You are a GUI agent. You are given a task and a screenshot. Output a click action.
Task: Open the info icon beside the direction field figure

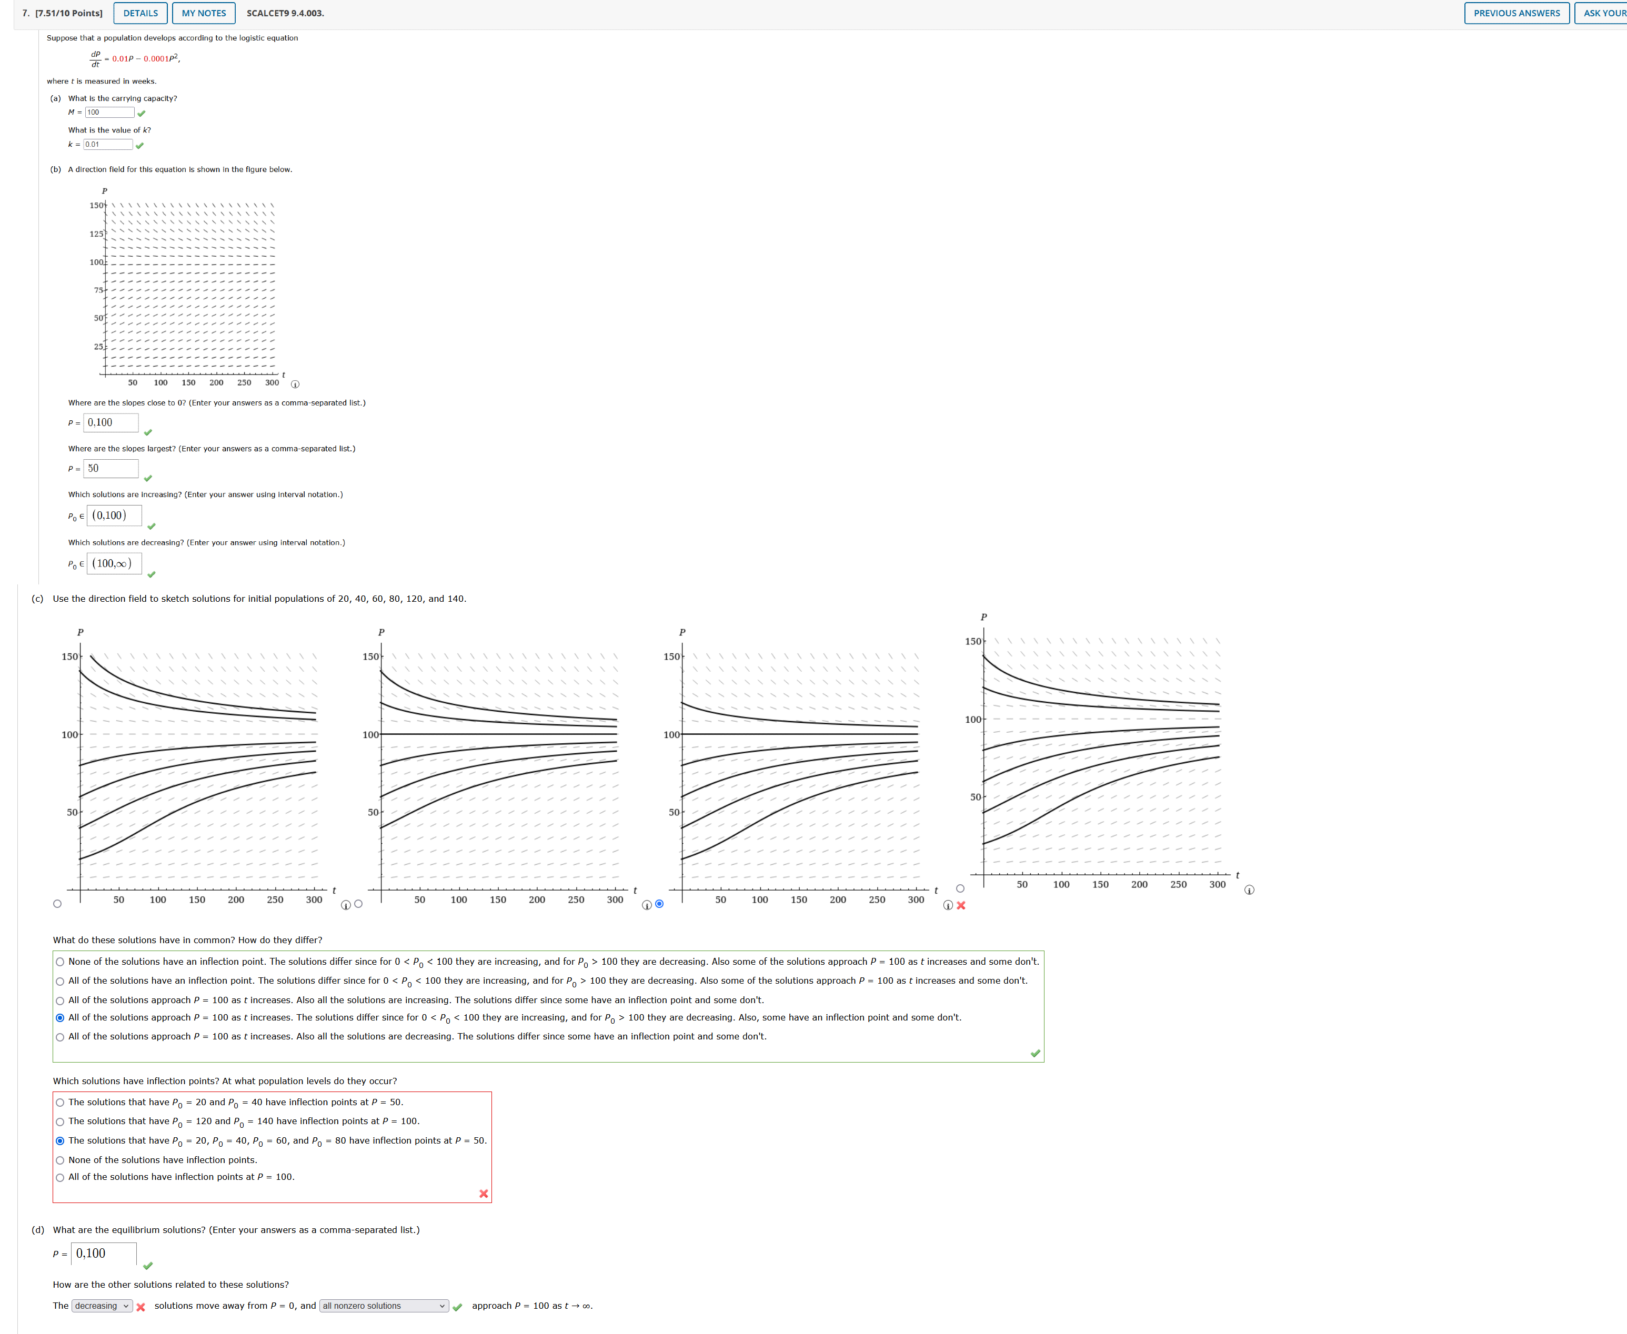click(x=295, y=383)
